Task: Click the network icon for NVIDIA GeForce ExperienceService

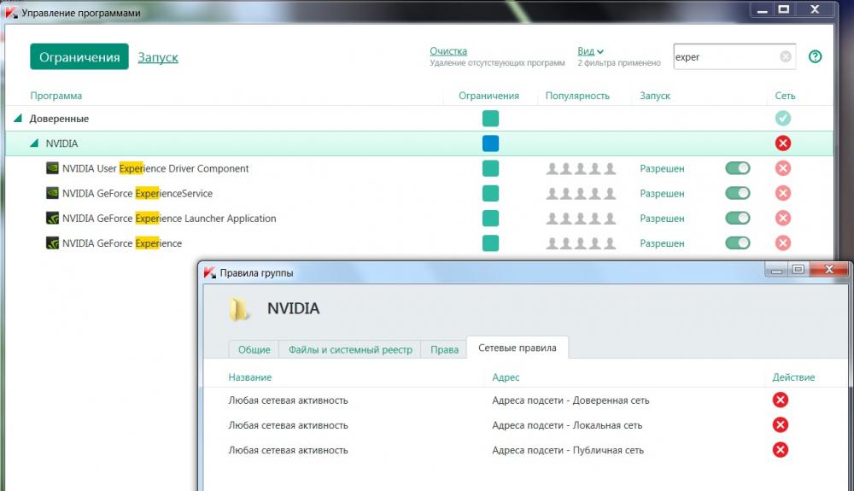Action: (x=783, y=194)
